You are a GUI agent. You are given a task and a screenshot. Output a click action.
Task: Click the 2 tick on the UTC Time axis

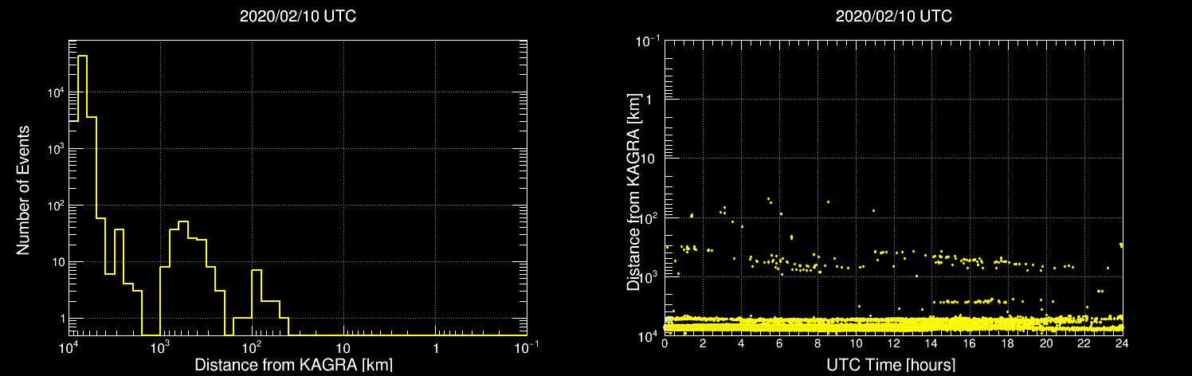coord(703,343)
